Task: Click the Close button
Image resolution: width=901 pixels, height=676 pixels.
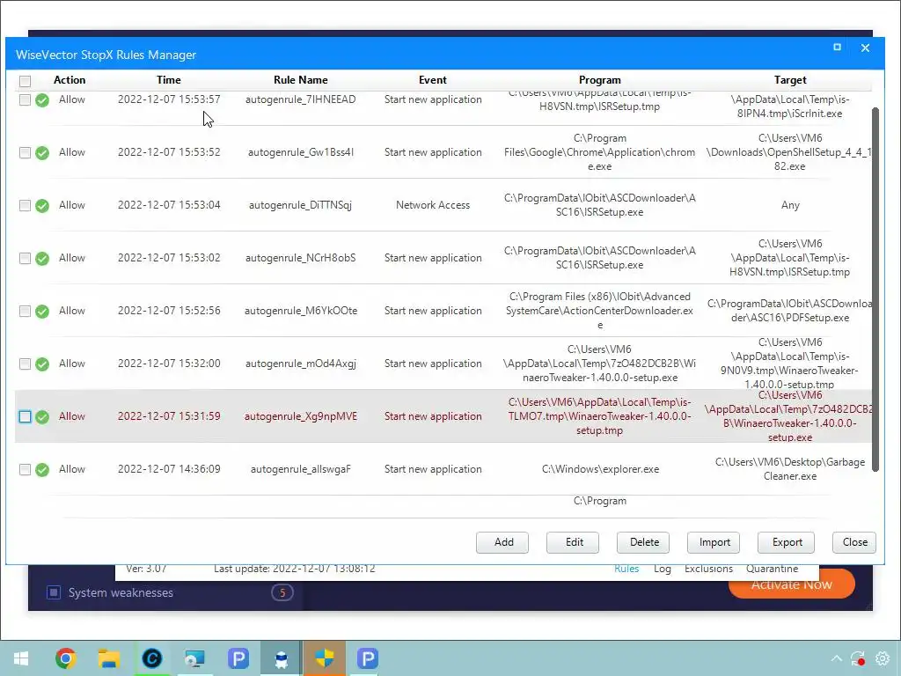Action: coord(853,542)
